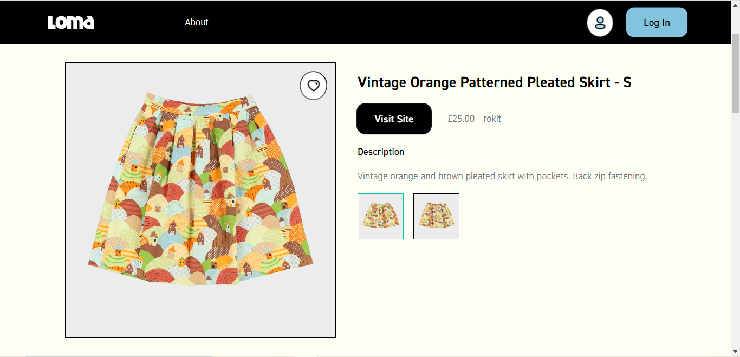This screenshot has height=357, width=740.
Task: Open the user profile icon
Action: click(x=600, y=23)
